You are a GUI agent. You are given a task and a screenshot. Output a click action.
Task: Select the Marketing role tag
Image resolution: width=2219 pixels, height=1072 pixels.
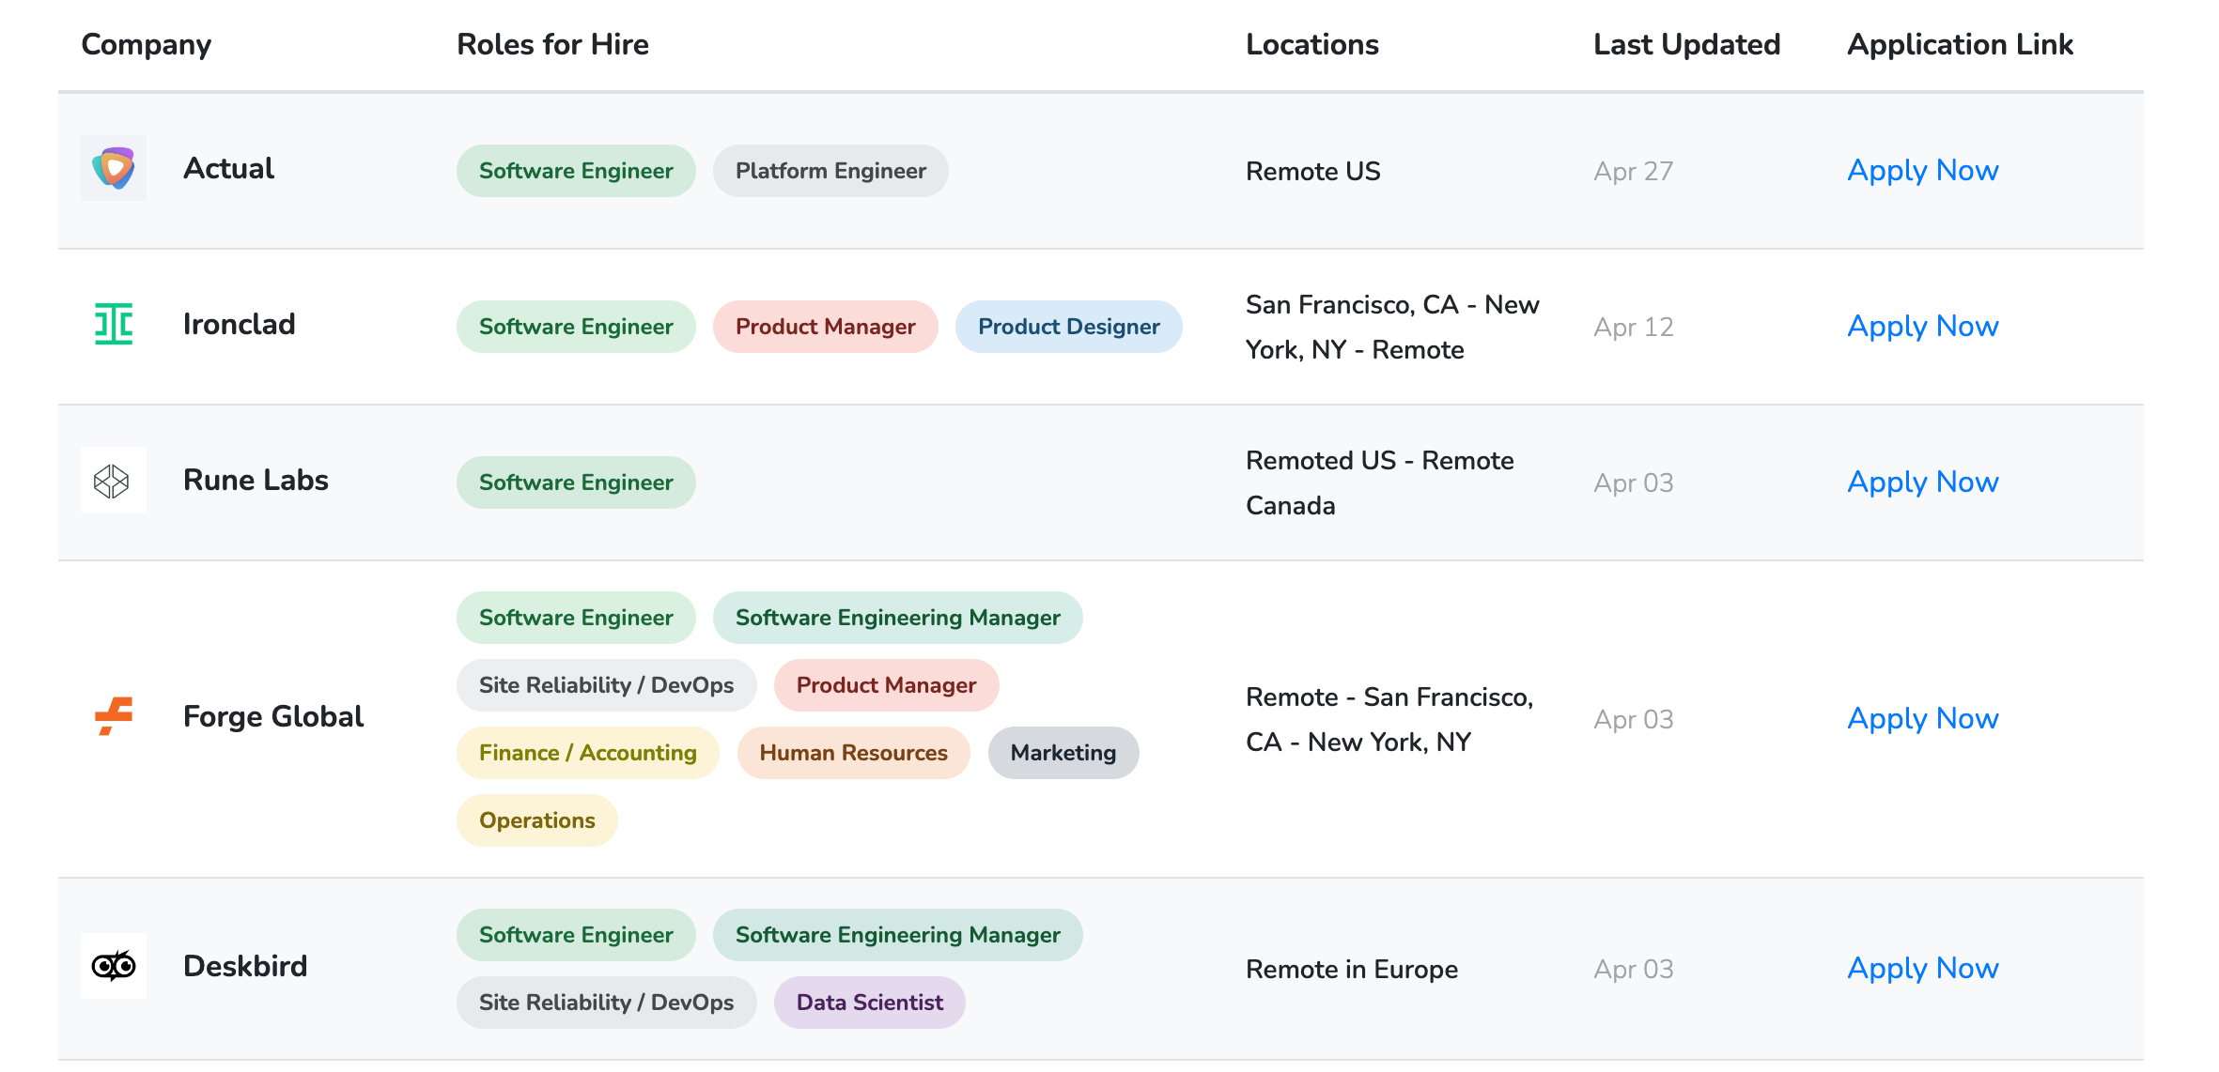point(1063,753)
